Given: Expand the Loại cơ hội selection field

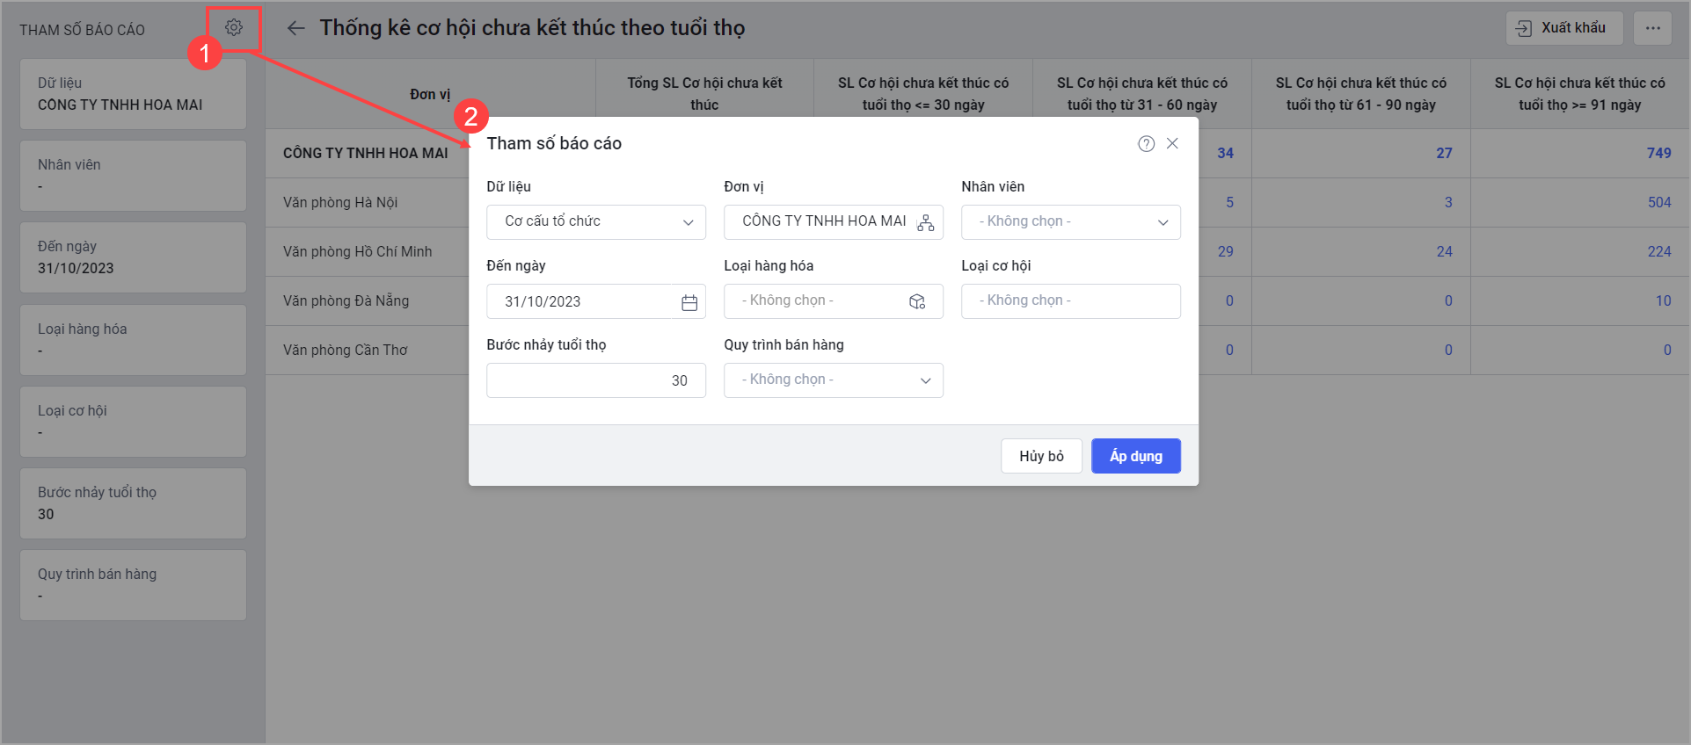Looking at the screenshot, I should pyautogui.click(x=1070, y=300).
